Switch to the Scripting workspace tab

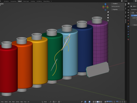(33, 1)
